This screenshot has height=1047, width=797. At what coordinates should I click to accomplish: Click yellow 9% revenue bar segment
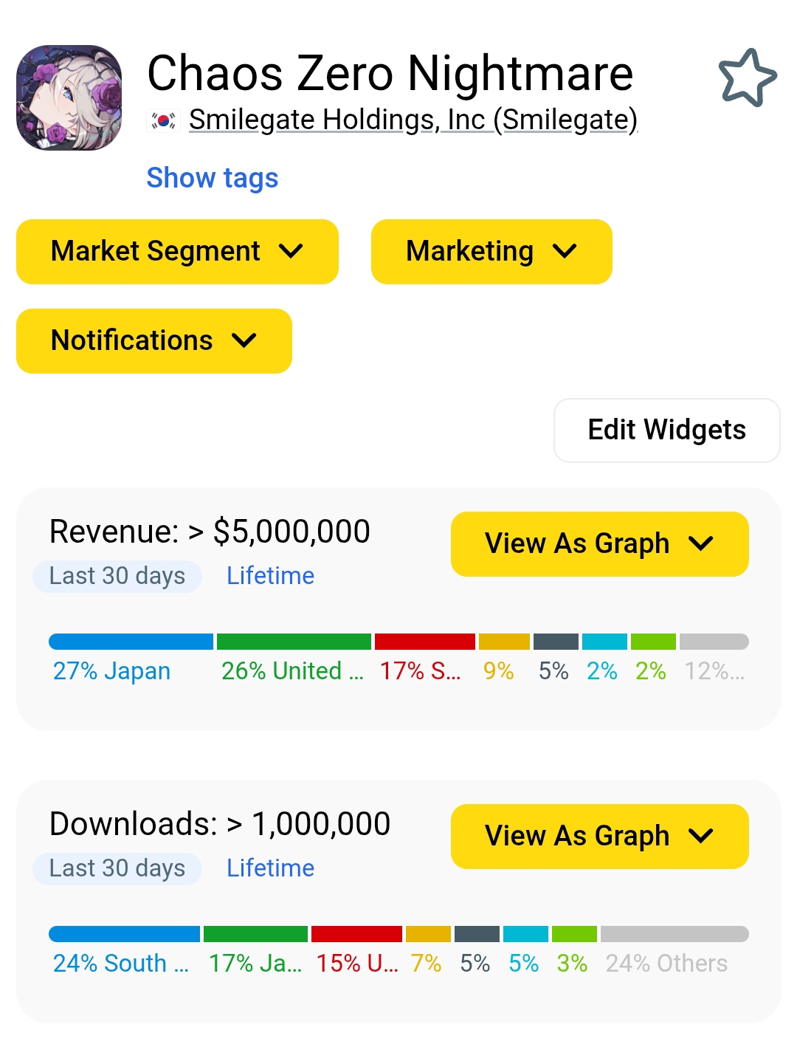[x=504, y=642]
